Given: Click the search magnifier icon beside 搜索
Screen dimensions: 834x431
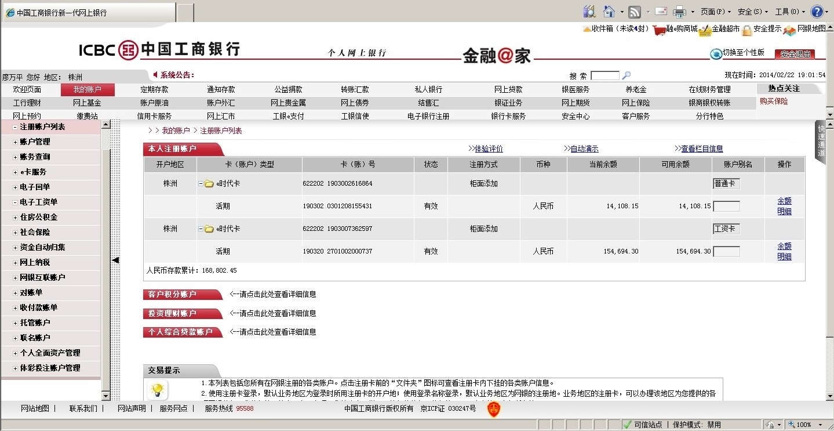Looking at the screenshot, I should coord(626,75).
